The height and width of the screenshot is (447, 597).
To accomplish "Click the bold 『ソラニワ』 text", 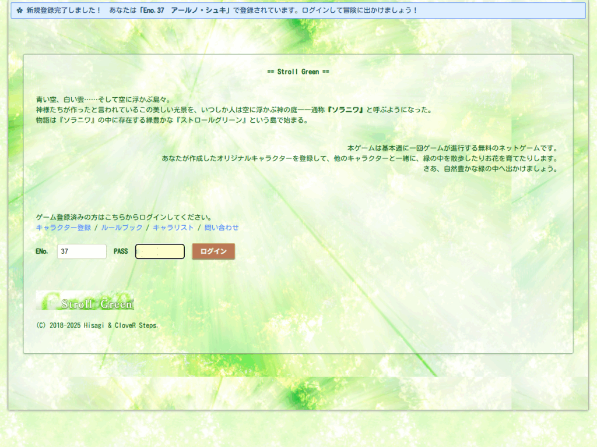I will point(345,110).
